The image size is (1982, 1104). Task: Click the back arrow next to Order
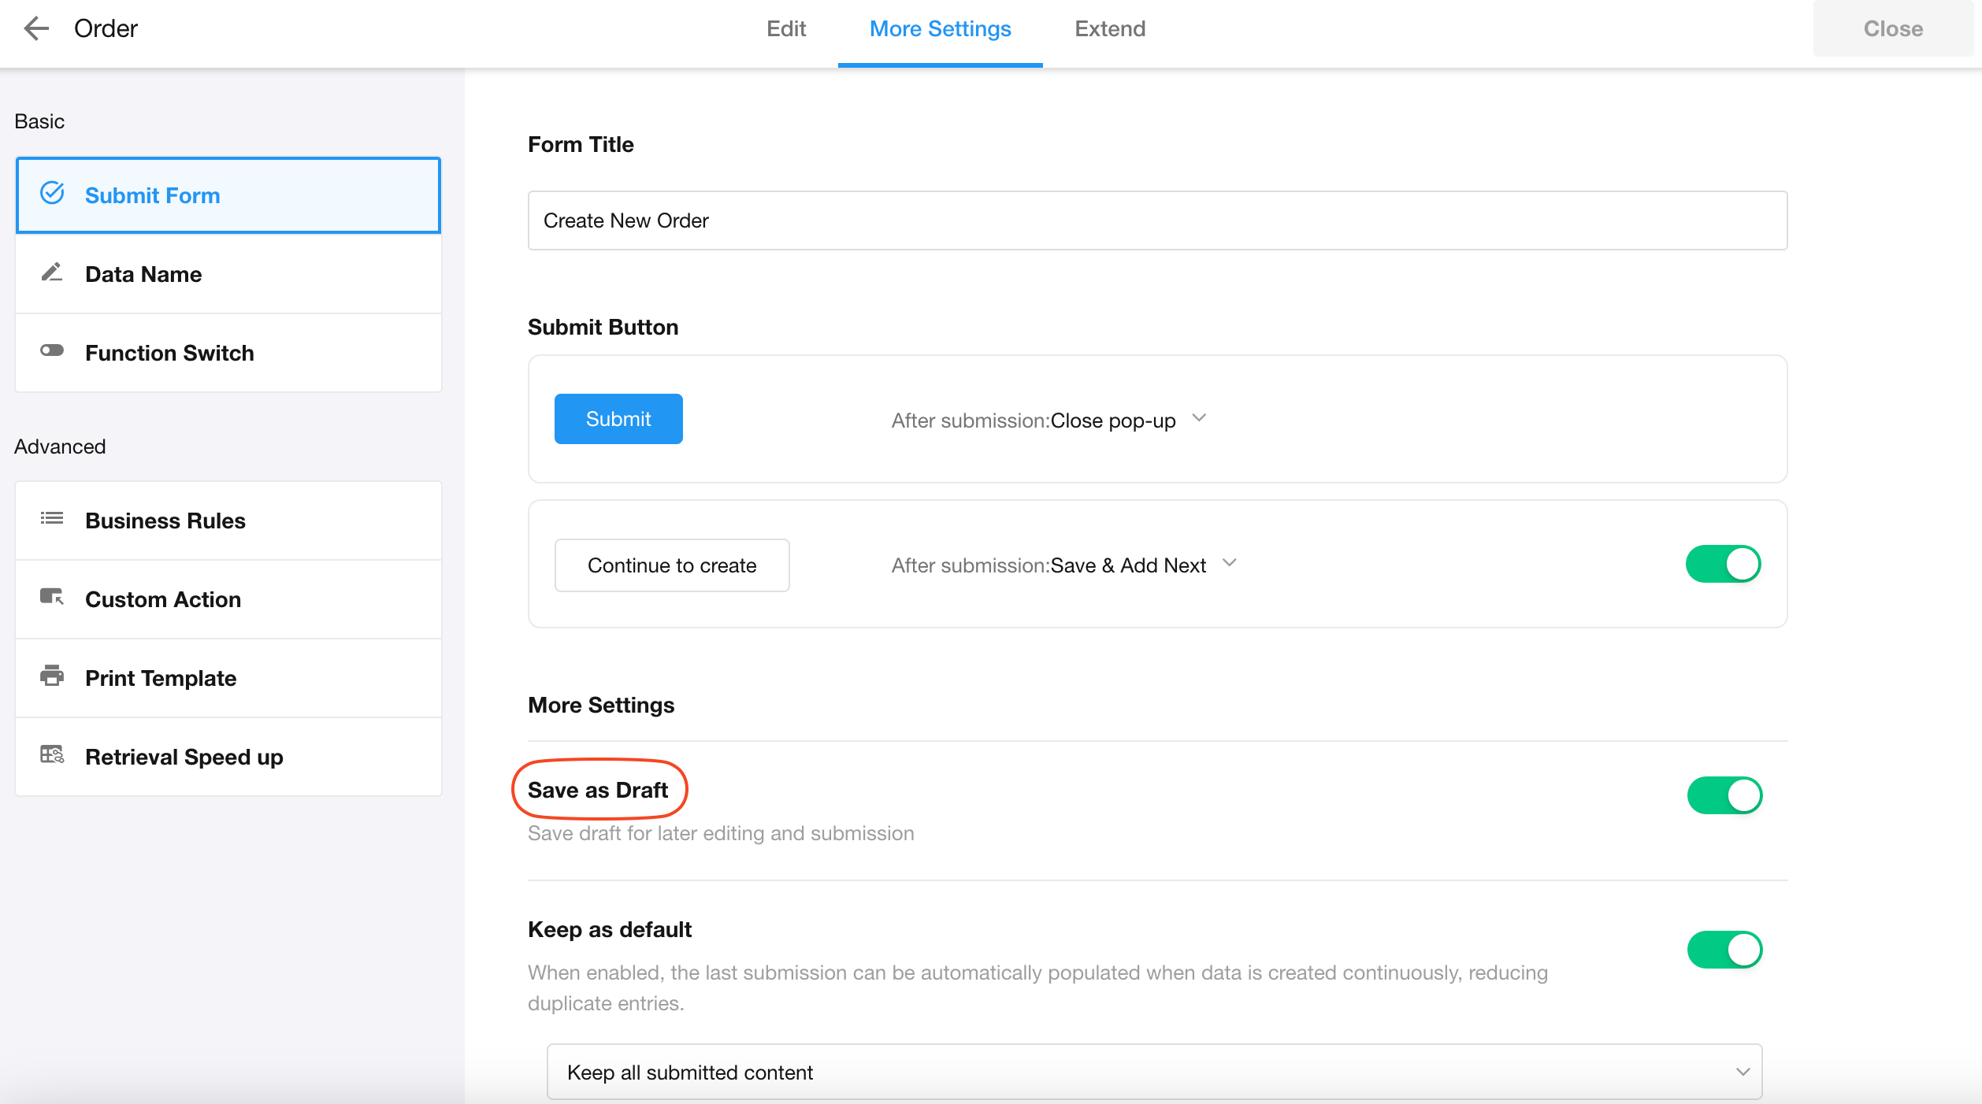36,29
